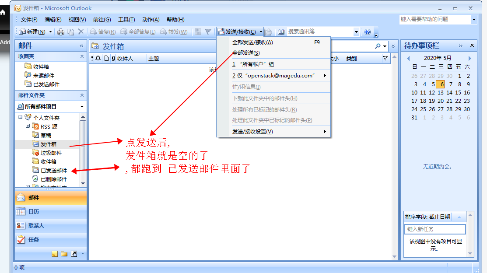Click the Reply All (全部答复) button

coord(138,31)
